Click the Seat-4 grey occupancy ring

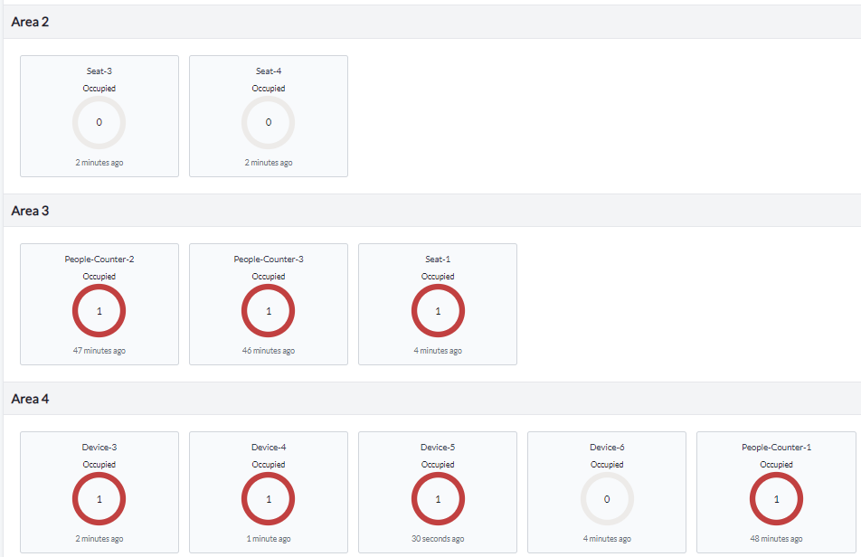point(268,123)
